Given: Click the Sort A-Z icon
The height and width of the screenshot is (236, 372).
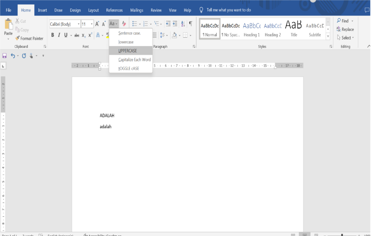Looking at the screenshot, I should [183, 24].
